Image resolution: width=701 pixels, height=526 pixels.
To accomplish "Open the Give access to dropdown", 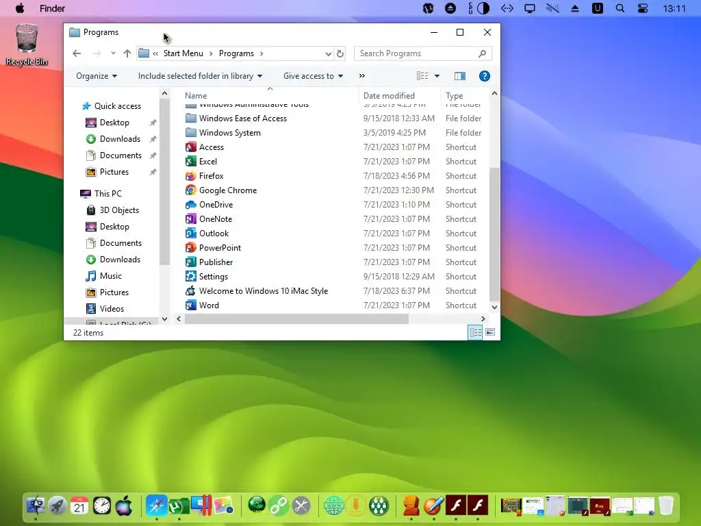I will pyautogui.click(x=313, y=76).
